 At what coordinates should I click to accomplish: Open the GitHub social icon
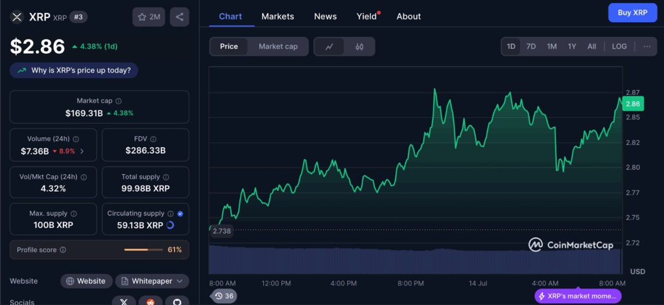click(x=176, y=301)
